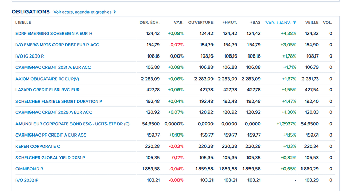Viewport: 355px width, 191px height.
Task: Open IVO EMERG MRTS CORP DEBT EUR R ACC
Action: tap(57, 45)
